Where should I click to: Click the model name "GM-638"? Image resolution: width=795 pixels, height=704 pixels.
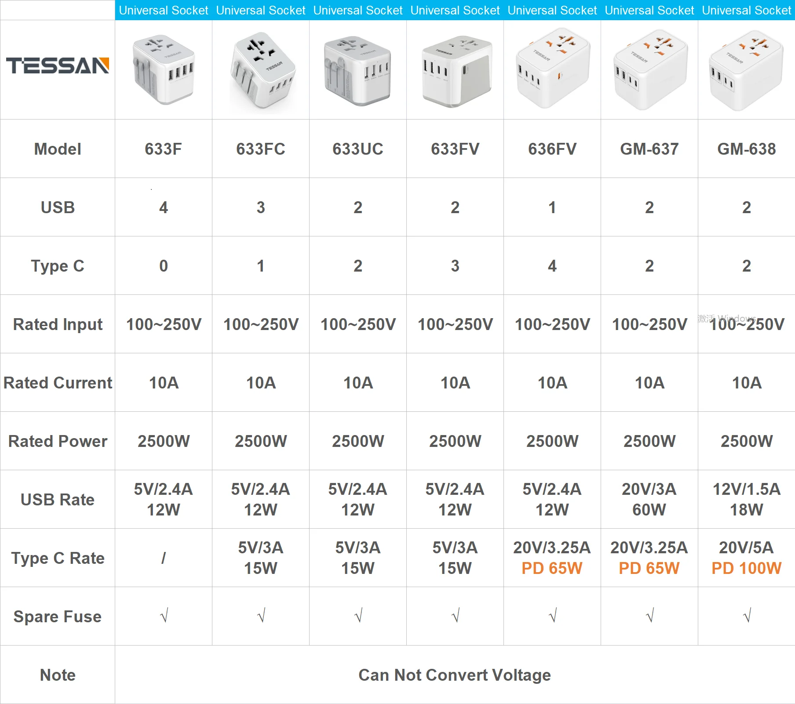[x=747, y=149]
